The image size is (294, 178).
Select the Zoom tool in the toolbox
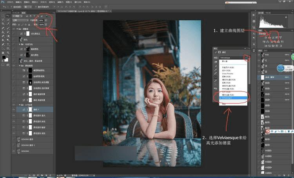click(8, 53)
